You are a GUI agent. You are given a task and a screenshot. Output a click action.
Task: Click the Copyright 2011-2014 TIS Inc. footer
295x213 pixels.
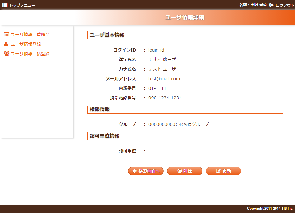click(x=270, y=208)
